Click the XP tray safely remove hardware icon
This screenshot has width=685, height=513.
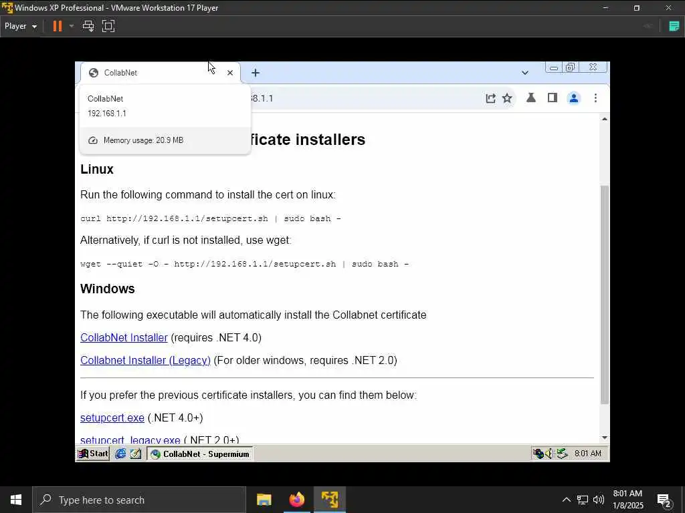pos(562,454)
